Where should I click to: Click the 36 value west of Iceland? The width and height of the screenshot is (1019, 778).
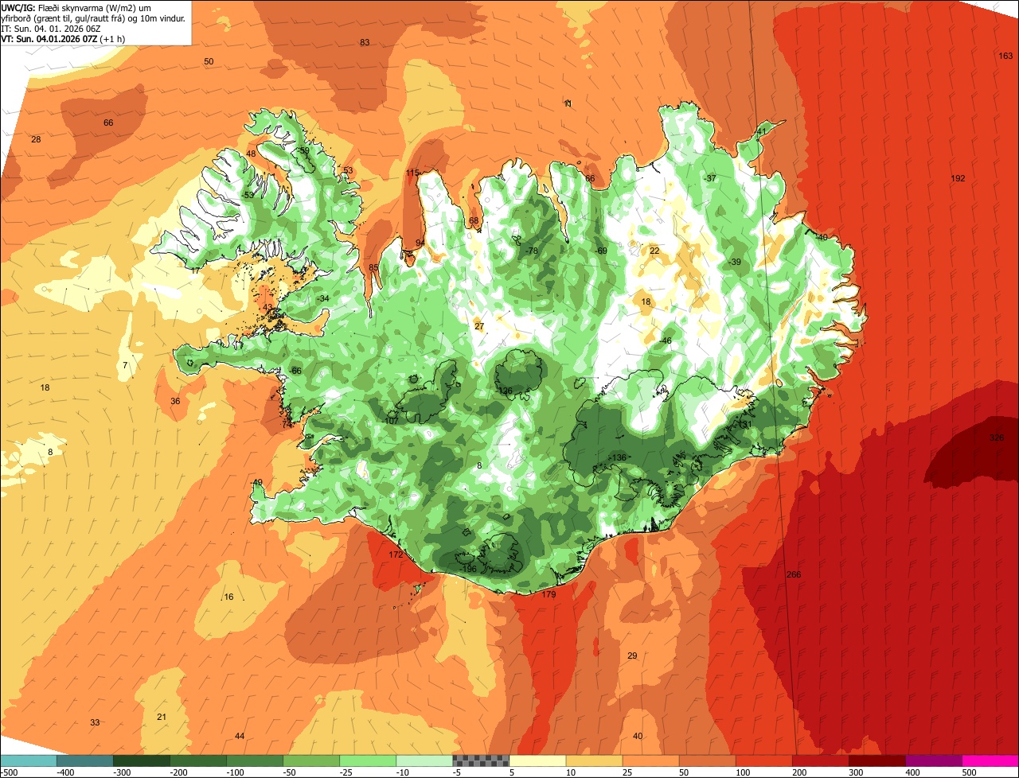click(x=175, y=401)
